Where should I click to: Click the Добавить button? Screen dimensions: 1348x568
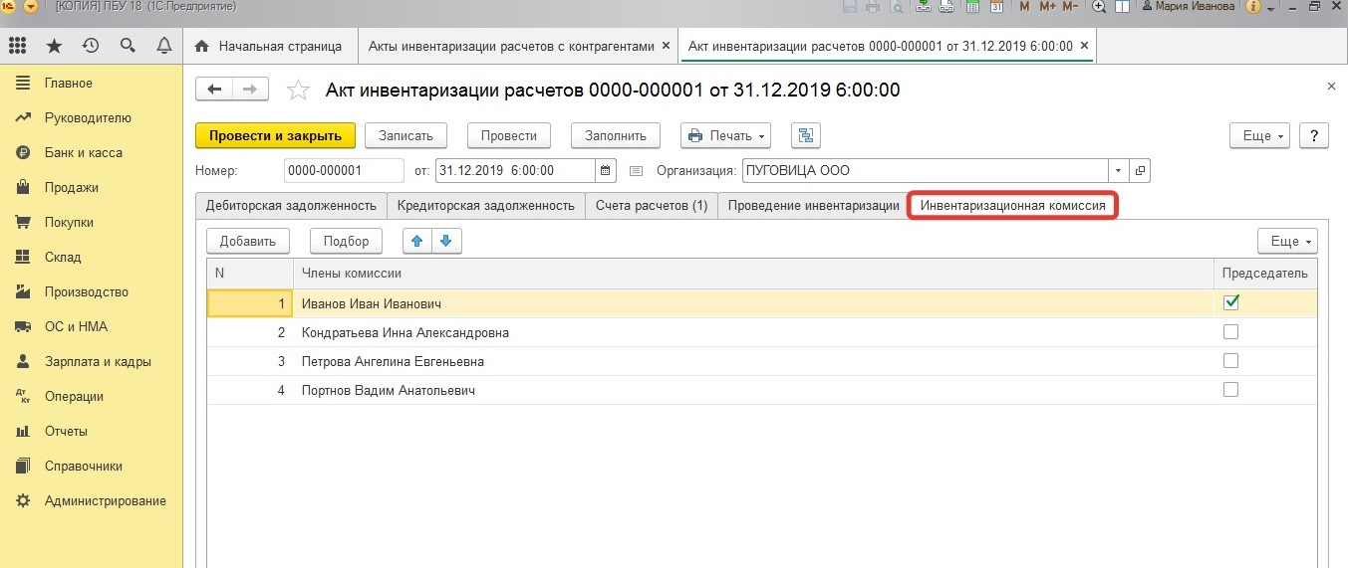click(x=247, y=241)
